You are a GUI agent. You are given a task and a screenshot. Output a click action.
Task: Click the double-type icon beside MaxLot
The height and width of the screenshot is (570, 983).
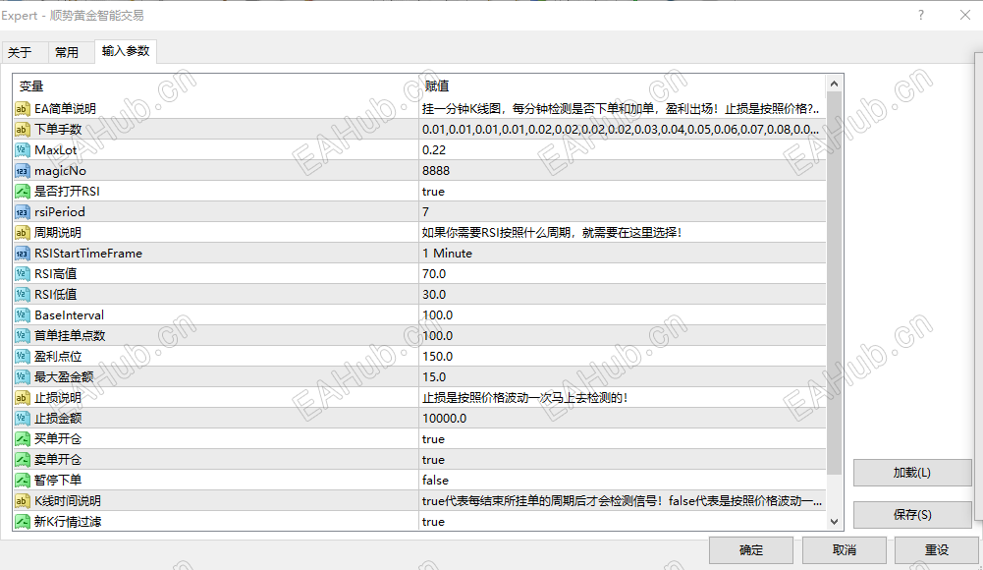(x=23, y=150)
